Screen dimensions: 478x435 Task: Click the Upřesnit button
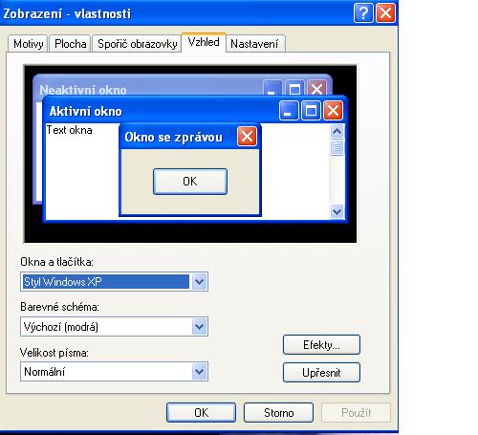(x=321, y=372)
